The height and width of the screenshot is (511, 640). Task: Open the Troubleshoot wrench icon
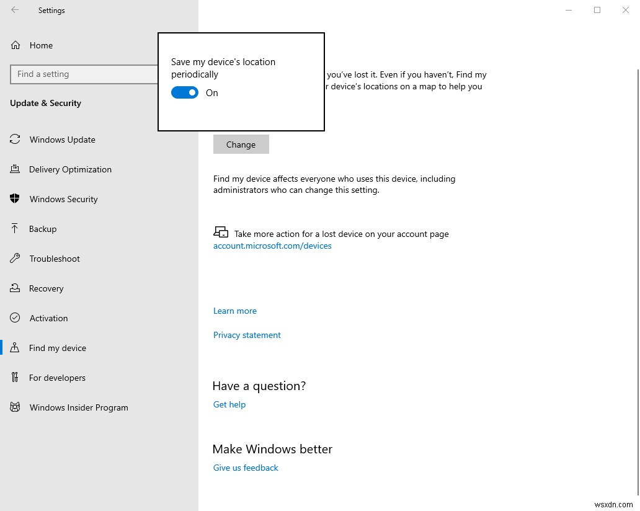click(15, 259)
